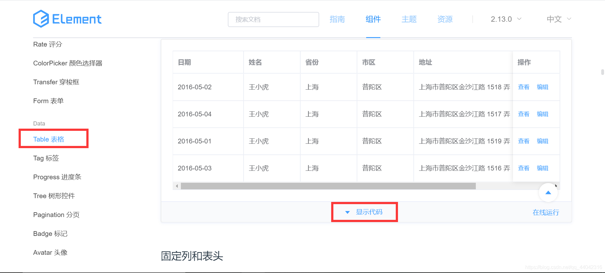Focus the 搜索文档 search field
This screenshot has height=273, width=605.
(x=274, y=19)
